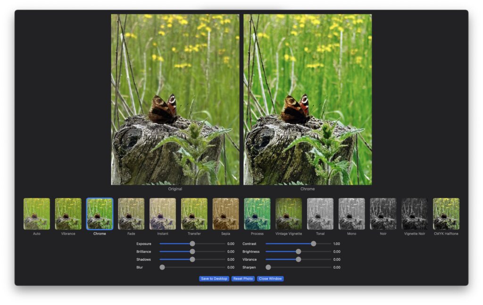Image resolution: width=483 pixels, height=305 pixels.
Task: Click the 'Brightness' slider label
Action: 251,252
